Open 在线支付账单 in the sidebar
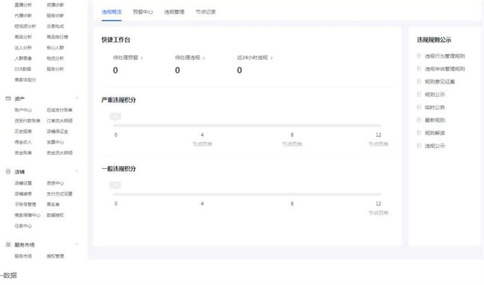Image resolution: width=484 pixels, height=285 pixels. [59, 110]
